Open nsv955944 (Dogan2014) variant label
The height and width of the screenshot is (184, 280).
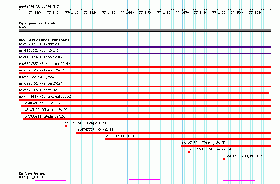click(x=242, y=156)
